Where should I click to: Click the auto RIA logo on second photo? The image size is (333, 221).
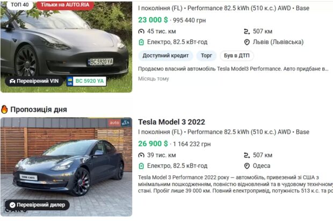point(120,123)
